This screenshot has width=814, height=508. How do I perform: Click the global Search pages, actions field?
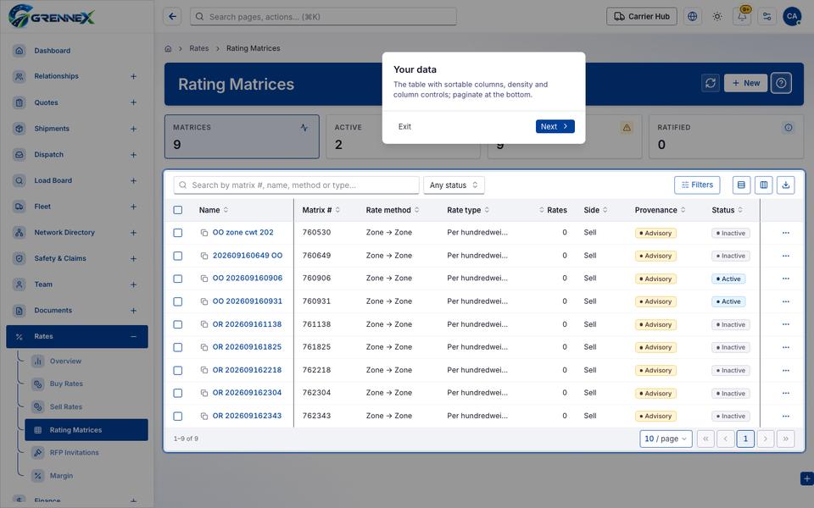pyautogui.click(x=323, y=17)
